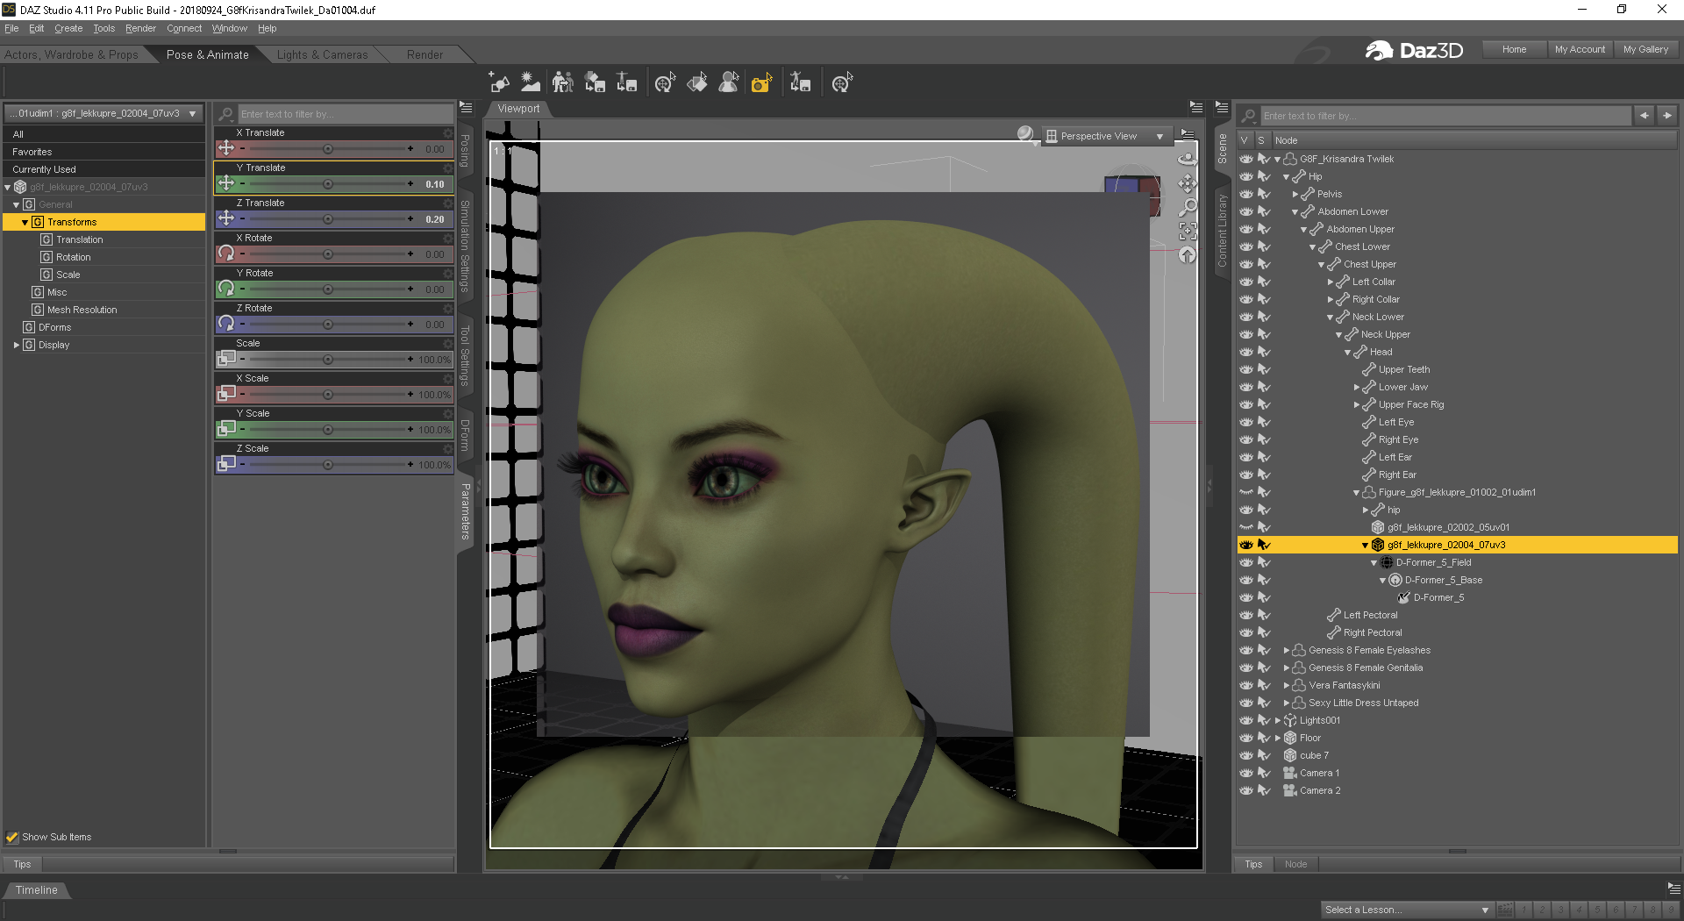
Task: Switch to Actors, Wardrobe & Props tab
Action: [x=71, y=54]
